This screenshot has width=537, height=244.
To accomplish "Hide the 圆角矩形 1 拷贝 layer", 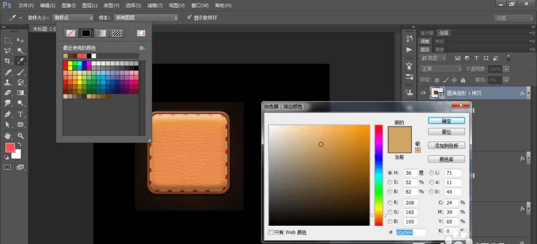I will click(423, 93).
